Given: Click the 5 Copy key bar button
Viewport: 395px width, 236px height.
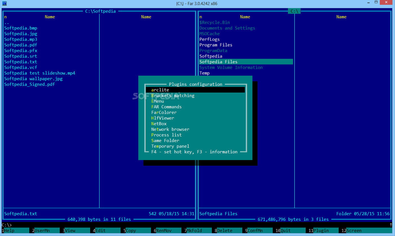Looking at the screenshot, I should click(137, 230).
